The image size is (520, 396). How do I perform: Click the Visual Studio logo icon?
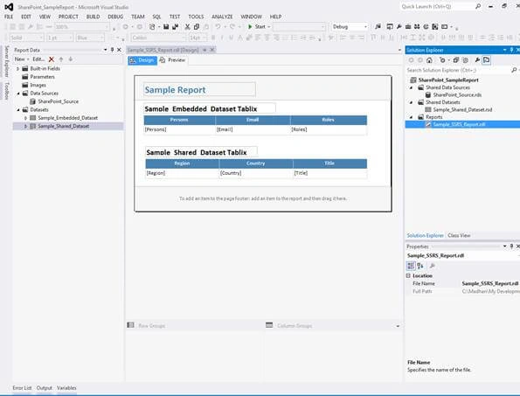pos(9,7)
